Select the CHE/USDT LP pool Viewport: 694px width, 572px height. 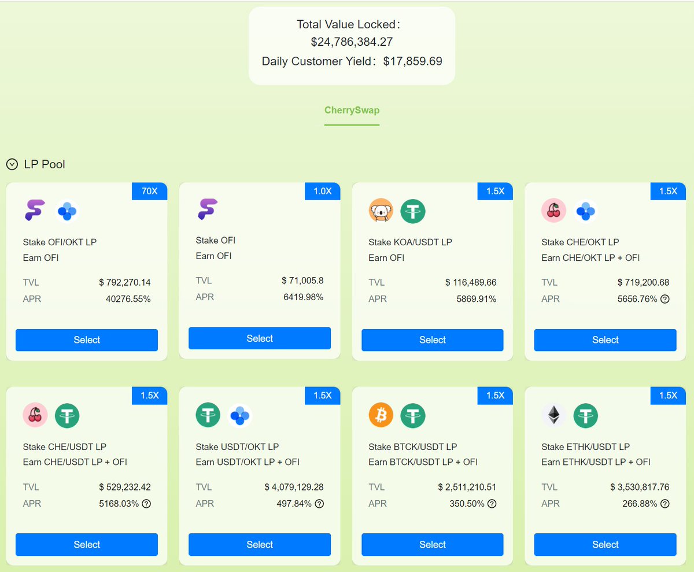(x=87, y=544)
